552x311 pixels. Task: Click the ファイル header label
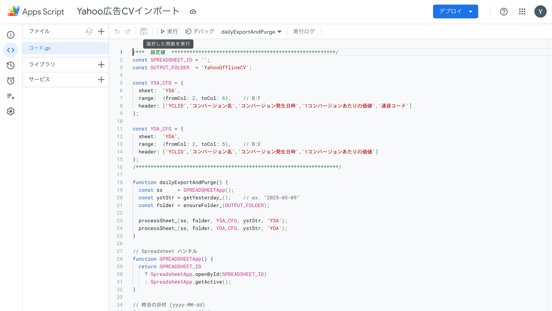[39, 31]
